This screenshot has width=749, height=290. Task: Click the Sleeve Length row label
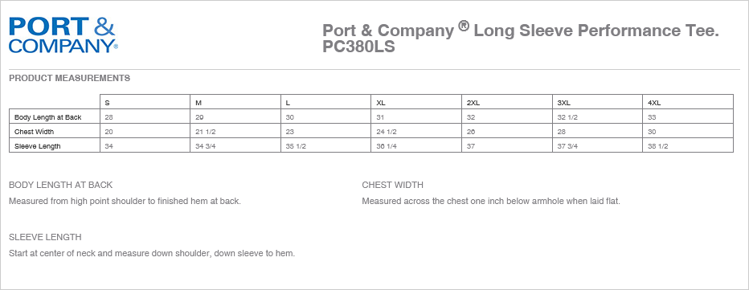(x=55, y=145)
